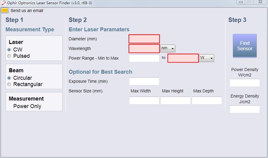The height and width of the screenshot is (158, 268).
Task: Click the Power Density W/cm2 output box
Action: [245, 83]
